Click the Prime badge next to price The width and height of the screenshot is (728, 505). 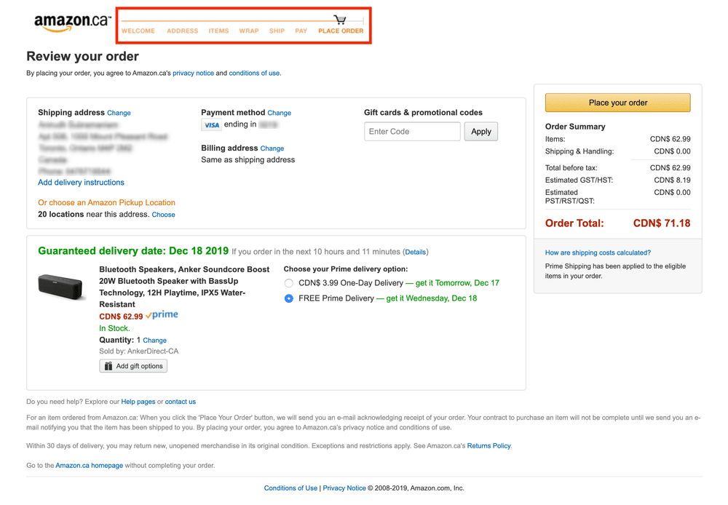162,315
